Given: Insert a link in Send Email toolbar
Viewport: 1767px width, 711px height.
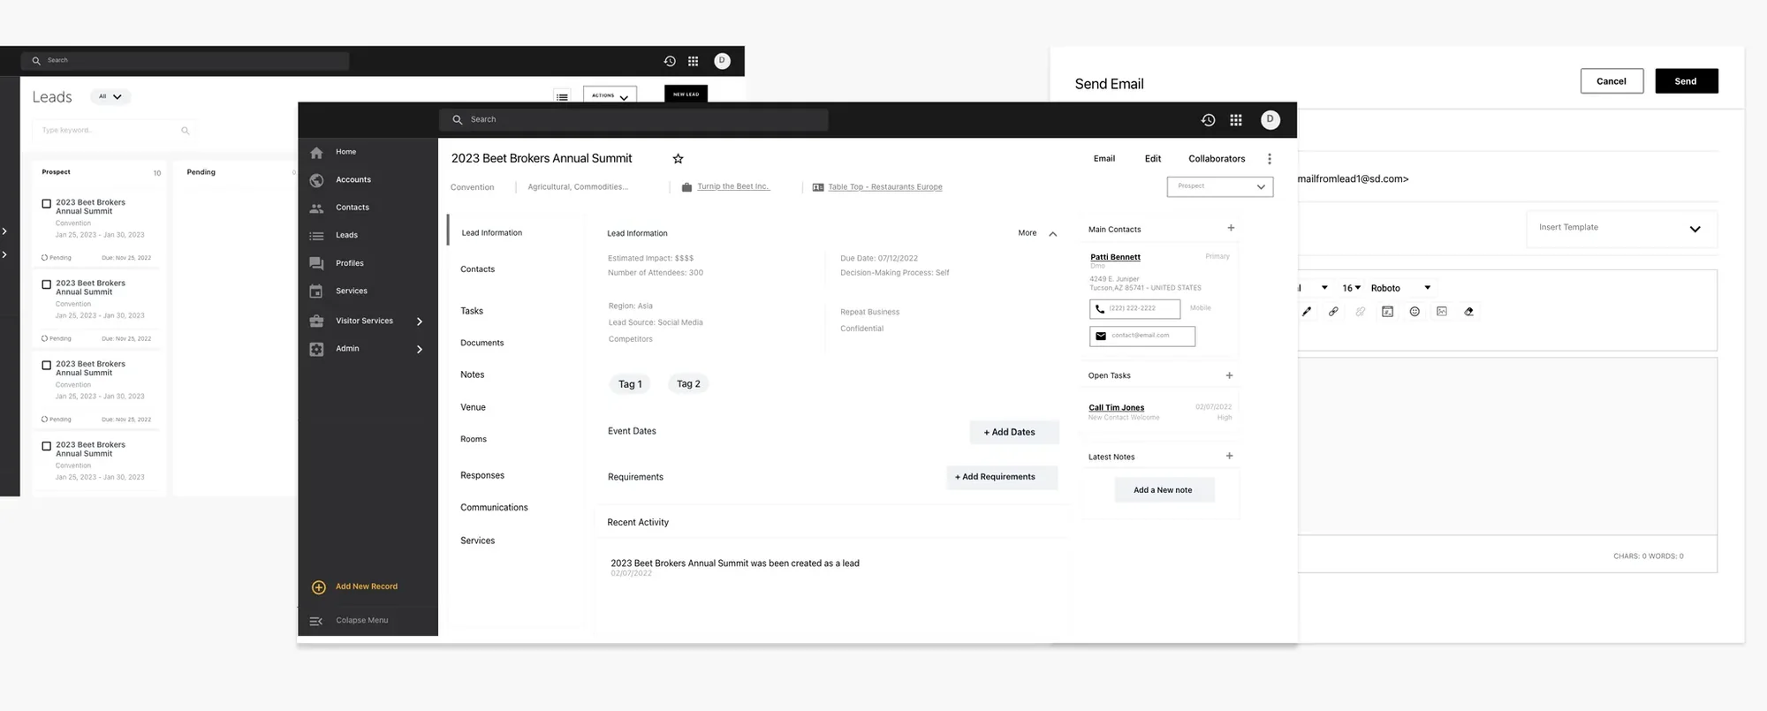Looking at the screenshot, I should pos(1333,312).
